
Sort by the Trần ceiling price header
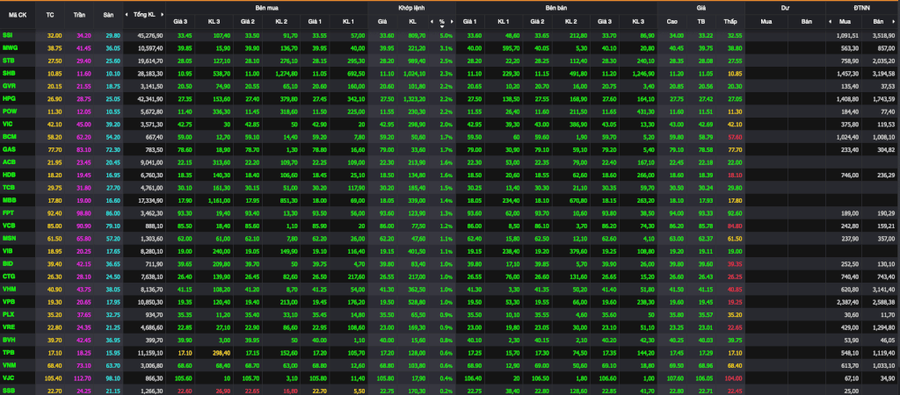pyautogui.click(x=79, y=14)
